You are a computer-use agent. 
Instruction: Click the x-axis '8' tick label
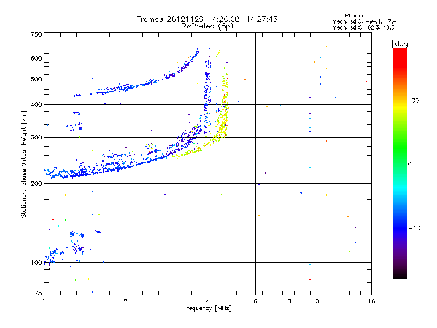(290, 301)
